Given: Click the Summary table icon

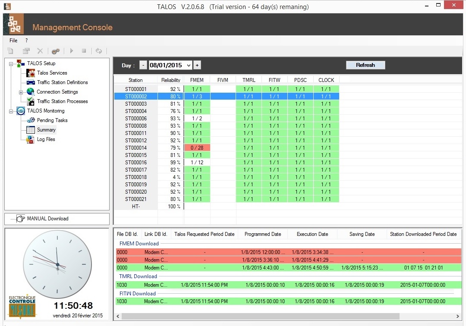Looking at the screenshot, I should pyautogui.click(x=31, y=130).
